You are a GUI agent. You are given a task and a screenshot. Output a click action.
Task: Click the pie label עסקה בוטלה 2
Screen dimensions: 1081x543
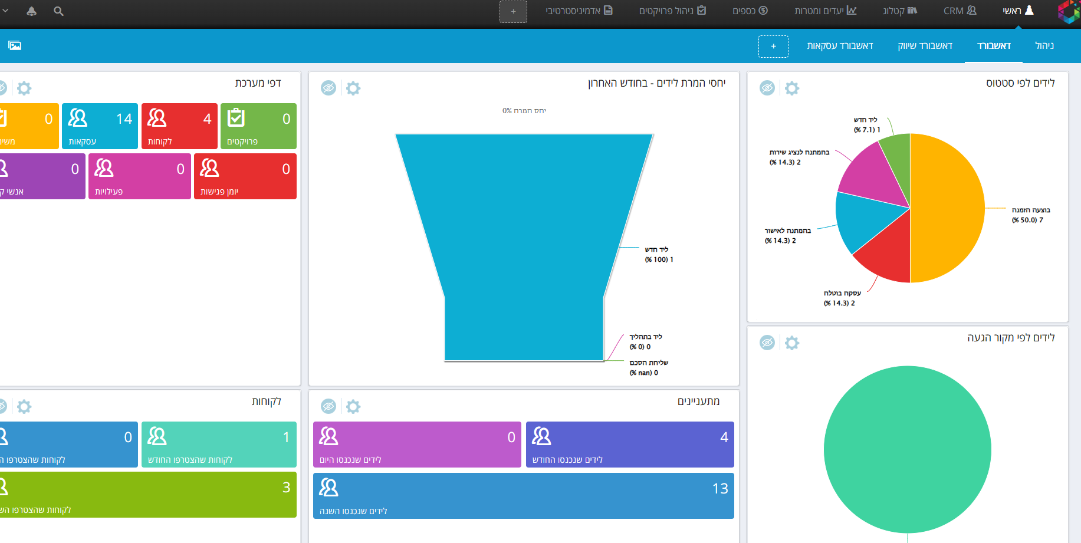[842, 298]
